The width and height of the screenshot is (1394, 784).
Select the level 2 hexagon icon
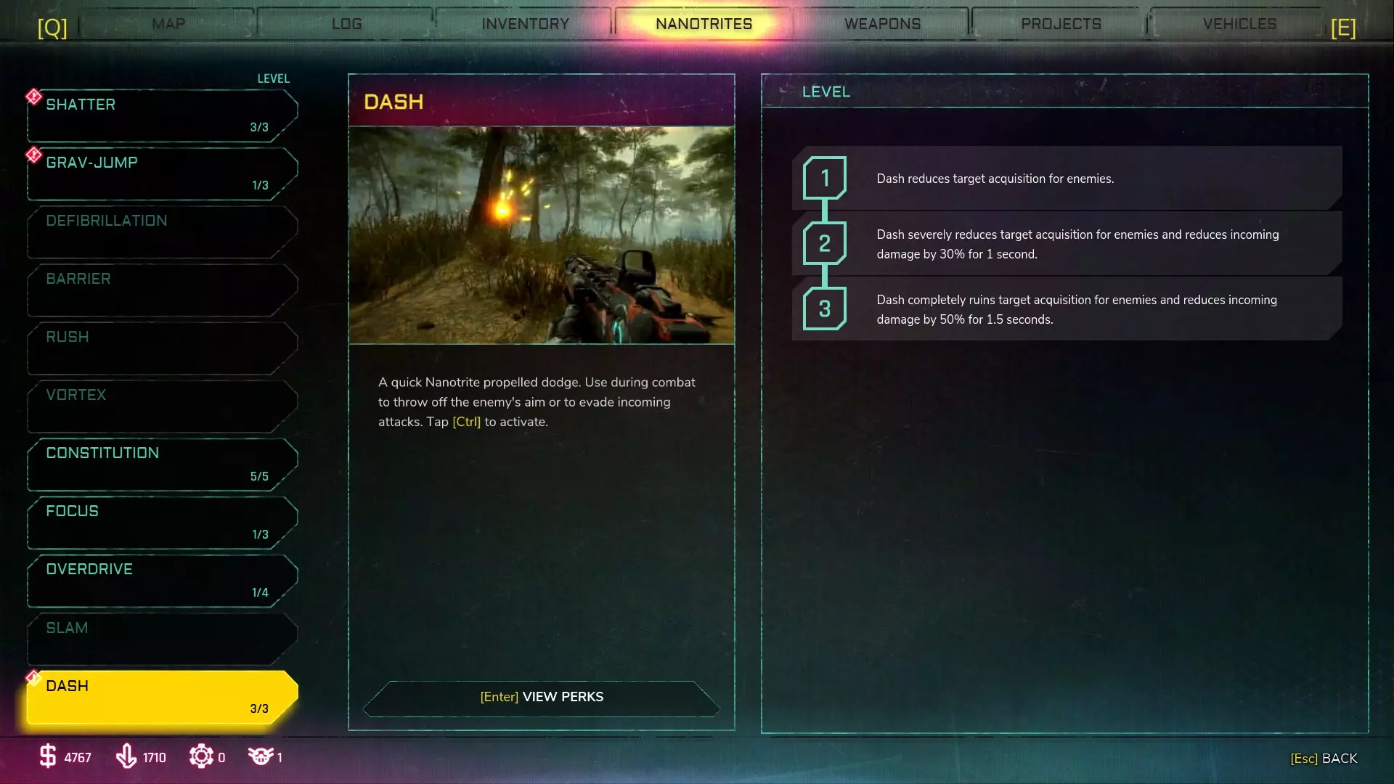[825, 243]
